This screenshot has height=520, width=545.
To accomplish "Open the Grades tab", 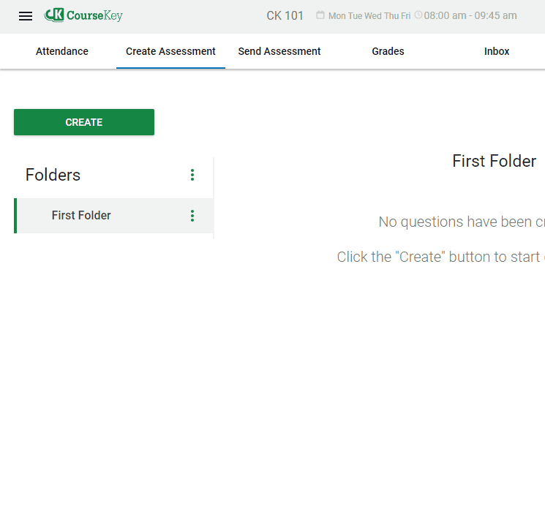I will (x=388, y=51).
